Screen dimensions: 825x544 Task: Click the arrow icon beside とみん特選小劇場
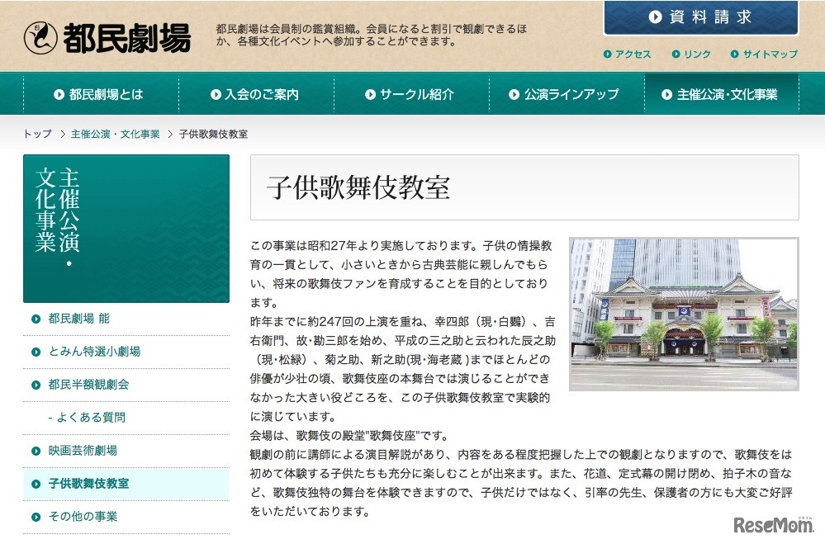tap(35, 350)
